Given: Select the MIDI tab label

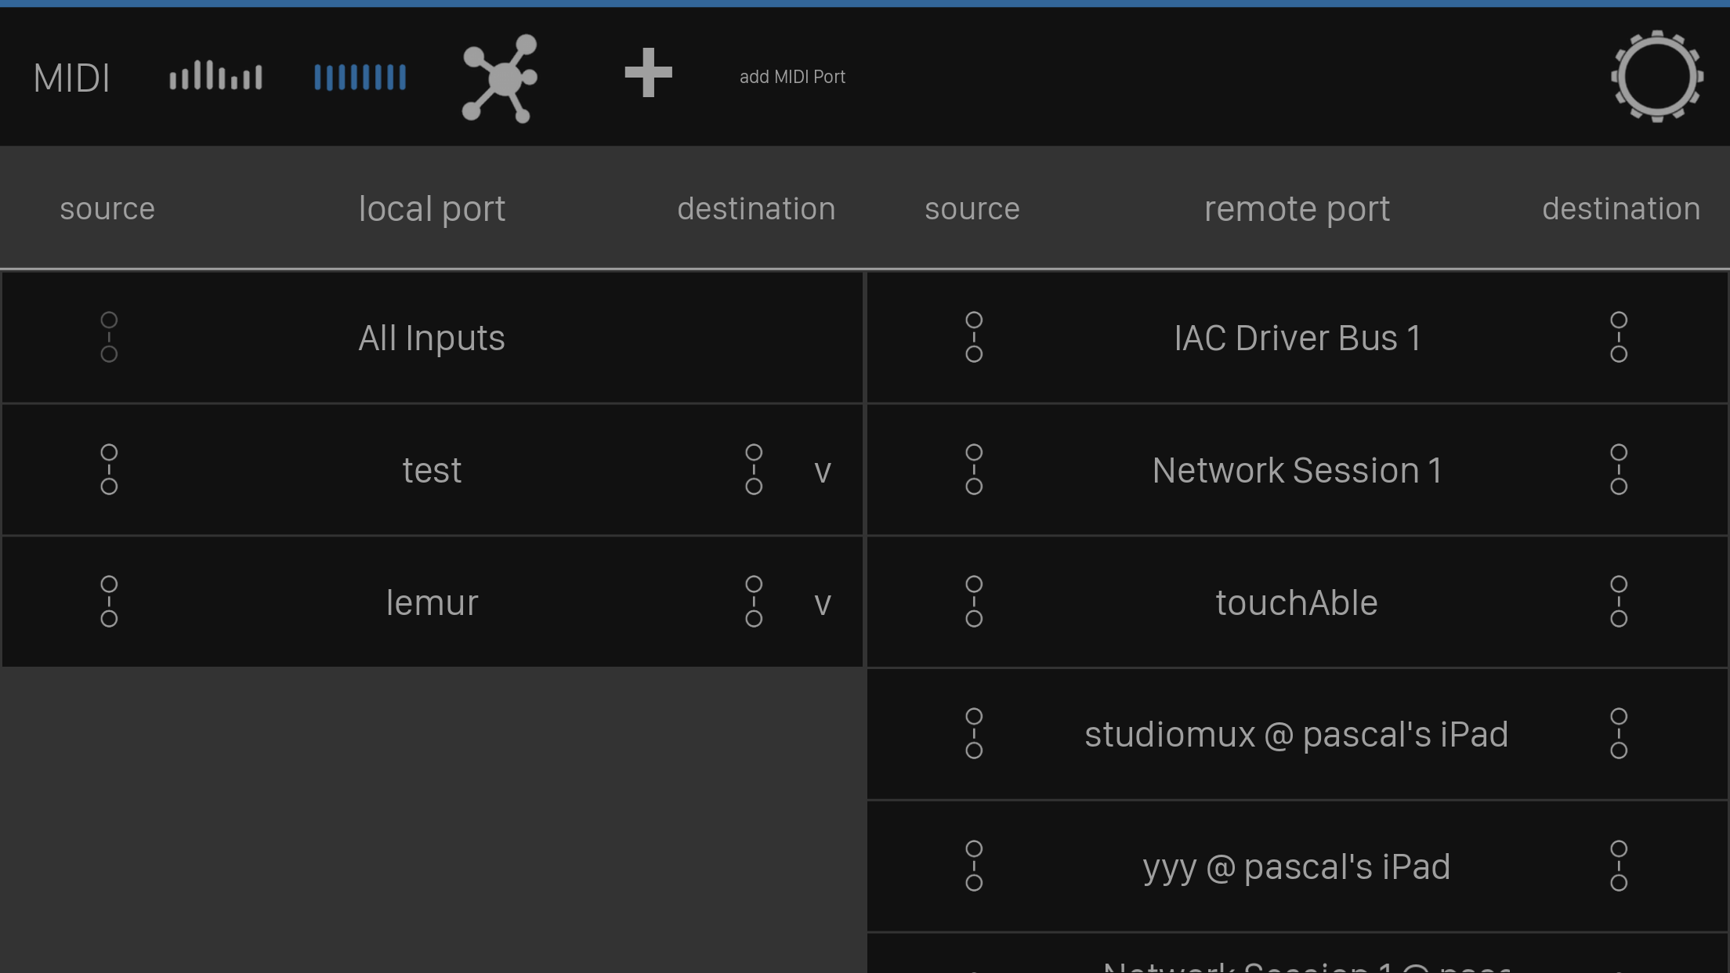Looking at the screenshot, I should [x=71, y=78].
